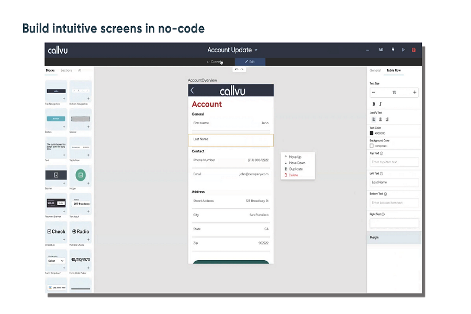Justify text to the right
The height and width of the screenshot is (314, 471).
[387, 119]
